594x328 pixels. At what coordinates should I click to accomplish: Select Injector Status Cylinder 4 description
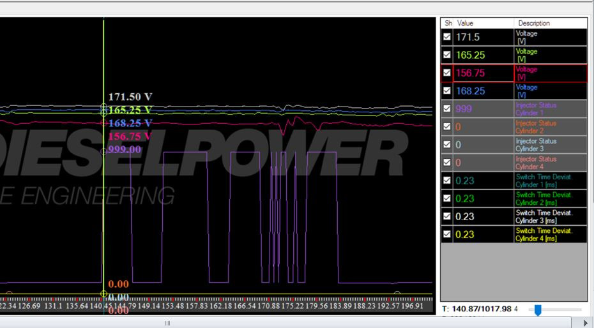(x=551, y=163)
